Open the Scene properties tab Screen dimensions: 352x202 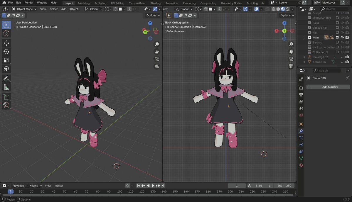pyautogui.click(x=301, y=108)
